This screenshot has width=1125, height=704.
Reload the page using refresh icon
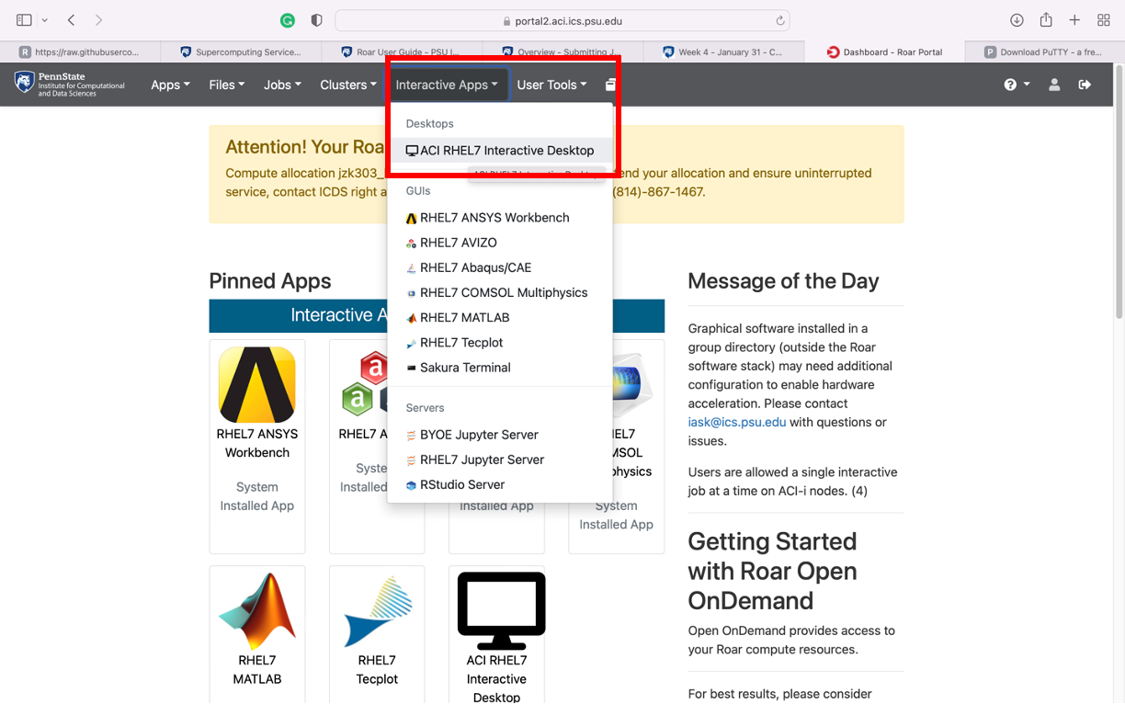pyautogui.click(x=780, y=20)
